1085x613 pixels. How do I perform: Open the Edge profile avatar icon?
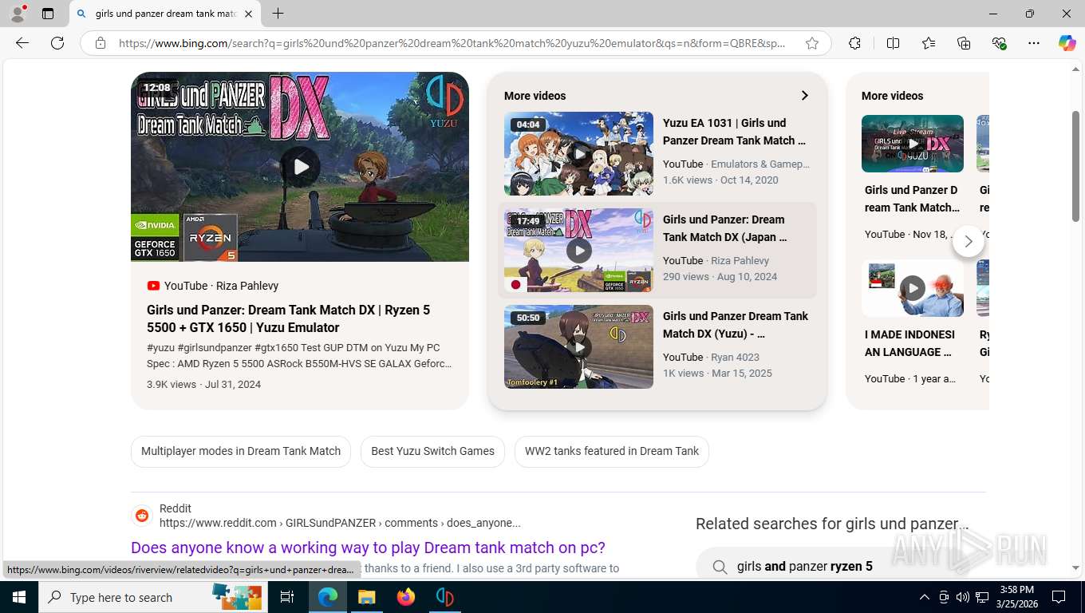(x=17, y=14)
